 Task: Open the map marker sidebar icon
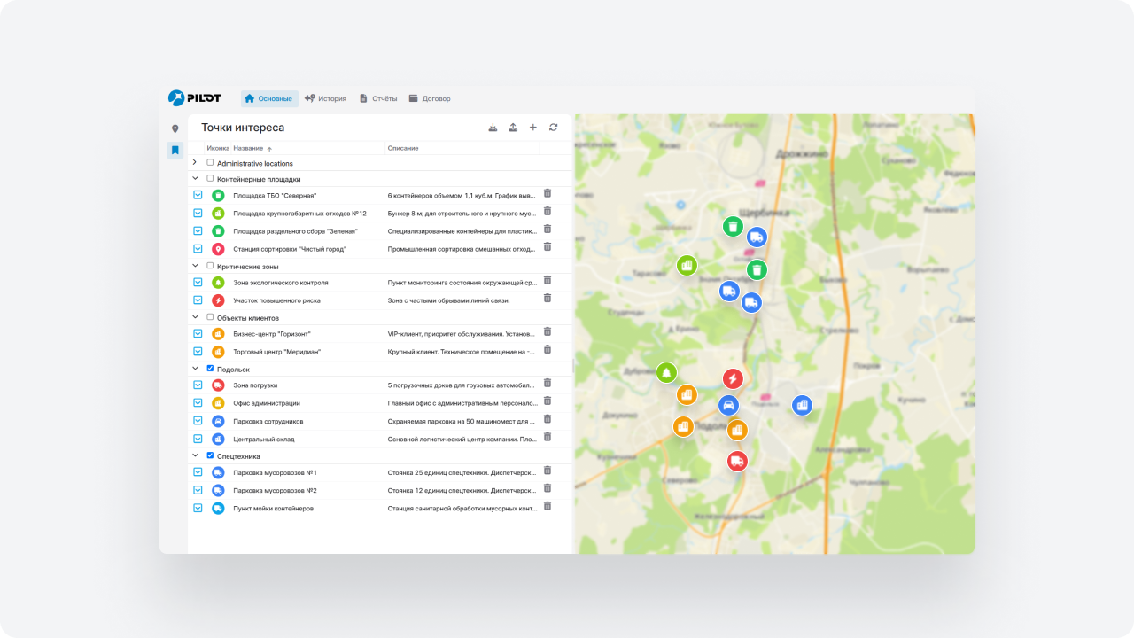point(175,129)
